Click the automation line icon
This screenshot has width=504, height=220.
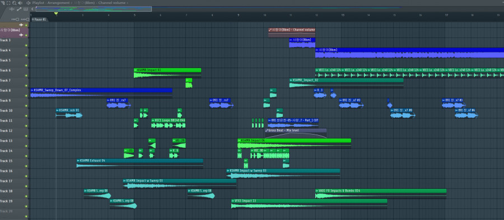point(19,9)
